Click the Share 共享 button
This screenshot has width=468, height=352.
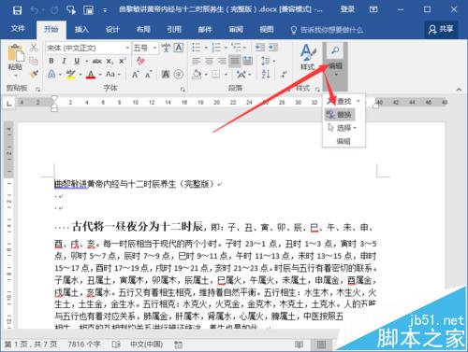click(x=441, y=30)
